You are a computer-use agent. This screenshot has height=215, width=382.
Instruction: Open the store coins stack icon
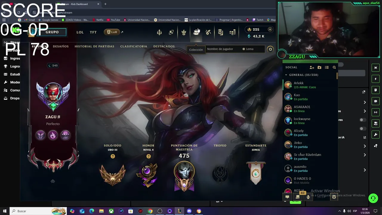(232, 32)
